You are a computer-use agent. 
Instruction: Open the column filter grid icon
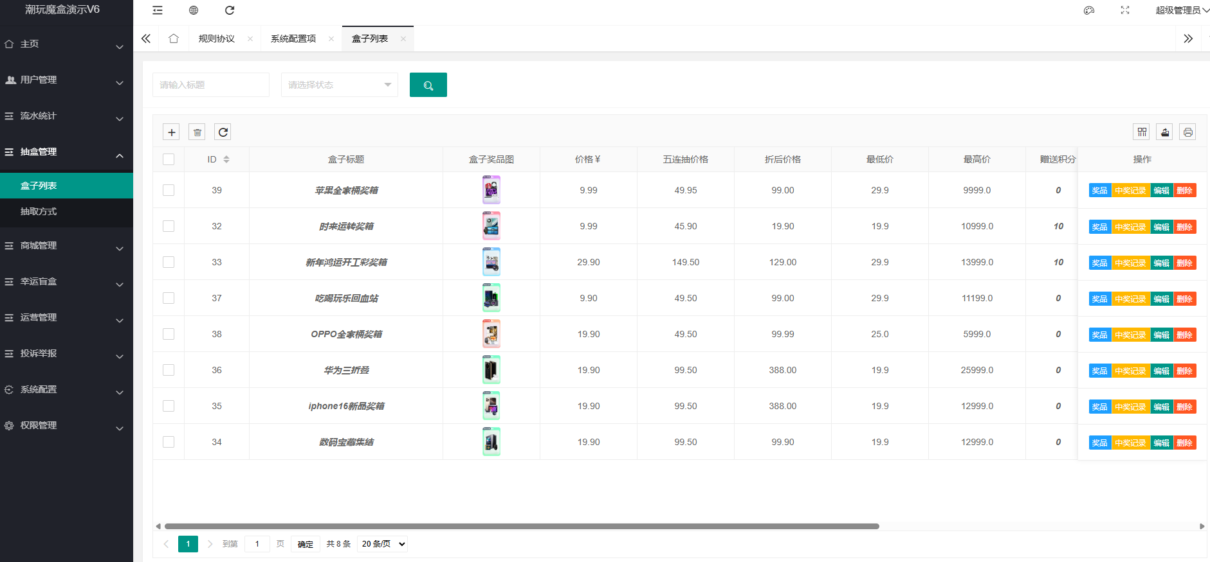pyautogui.click(x=1142, y=132)
